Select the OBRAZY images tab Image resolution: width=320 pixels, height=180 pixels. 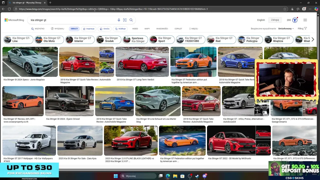click(74, 29)
